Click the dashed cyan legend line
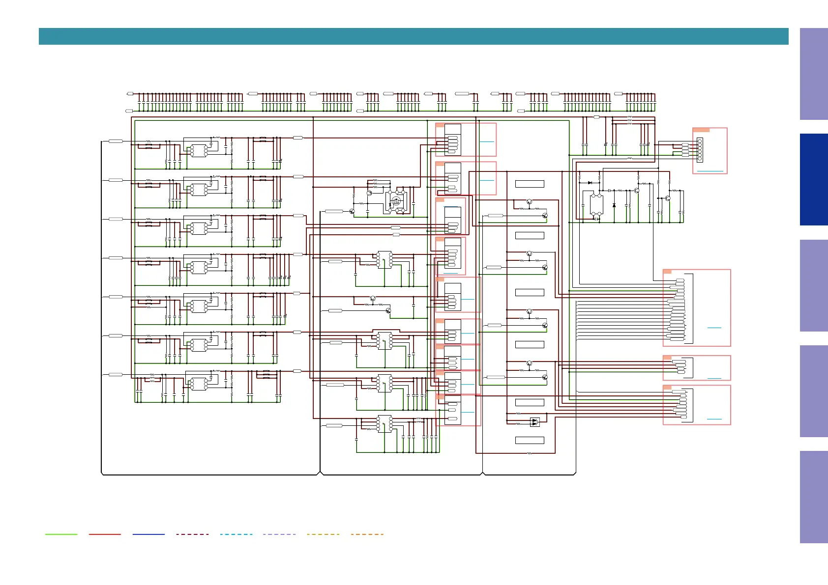The image size is (828, 585). pyautogui.click(x=236, y=534)
